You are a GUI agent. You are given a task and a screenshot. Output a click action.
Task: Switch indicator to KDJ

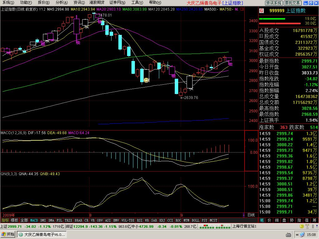(162, 220)
